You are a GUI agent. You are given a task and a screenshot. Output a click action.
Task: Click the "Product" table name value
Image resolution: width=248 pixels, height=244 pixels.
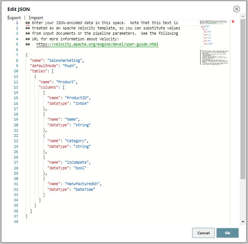[66, 82]
